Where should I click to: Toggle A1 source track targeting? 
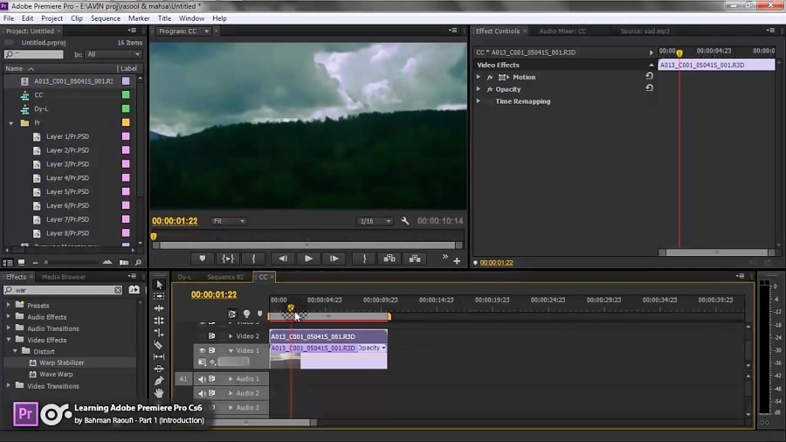(x=183, y=379)
